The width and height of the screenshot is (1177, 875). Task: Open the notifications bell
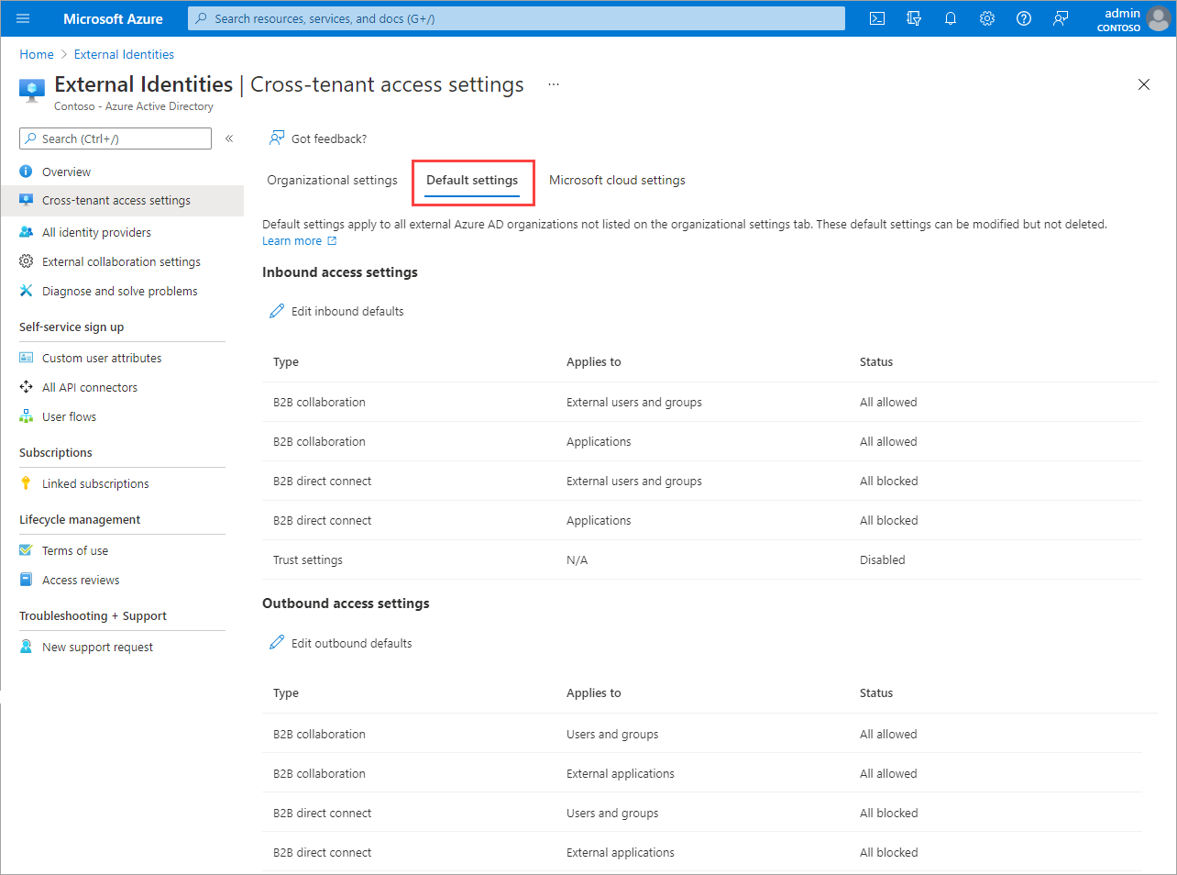951,18
